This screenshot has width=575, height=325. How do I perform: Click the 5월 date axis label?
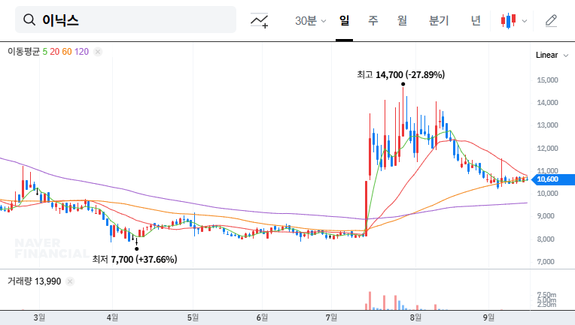tap(193, 317)
